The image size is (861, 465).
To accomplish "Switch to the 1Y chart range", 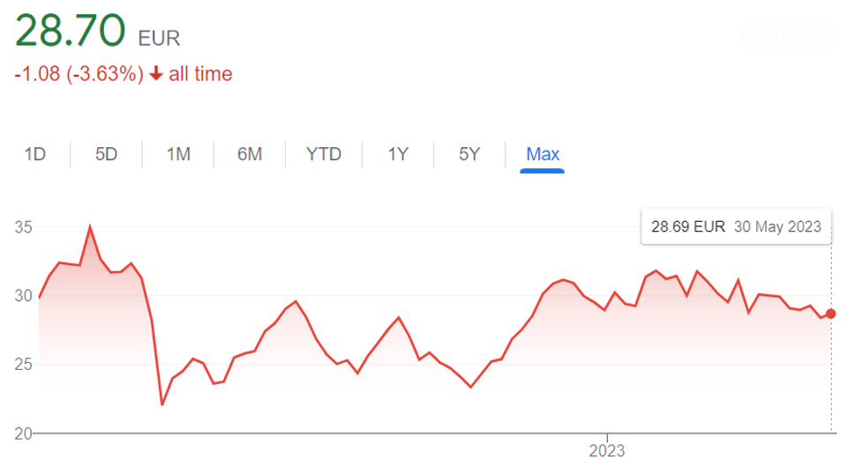I will coord(398,155).
